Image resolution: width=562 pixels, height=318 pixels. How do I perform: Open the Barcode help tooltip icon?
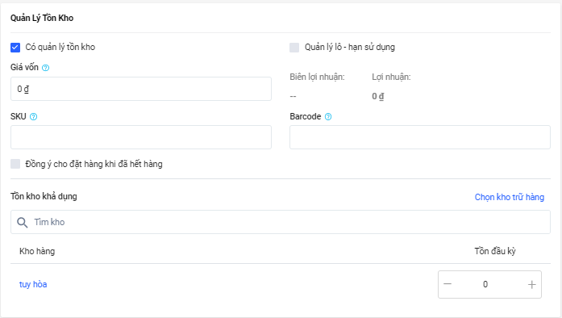328,117
